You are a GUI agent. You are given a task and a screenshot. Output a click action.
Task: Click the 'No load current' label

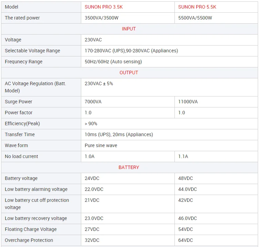(x=22, y=156)
